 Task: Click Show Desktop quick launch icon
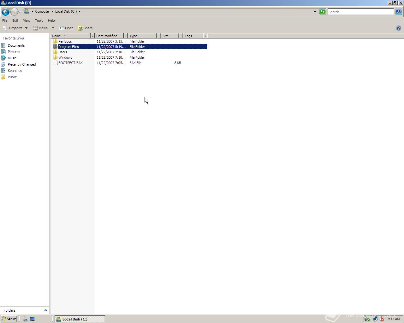tap(32, 319)
